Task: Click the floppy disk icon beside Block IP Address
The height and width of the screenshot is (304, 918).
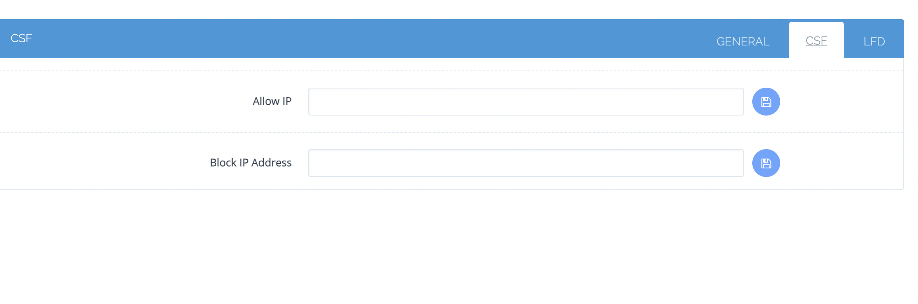Action: click(x=766, y=163)
